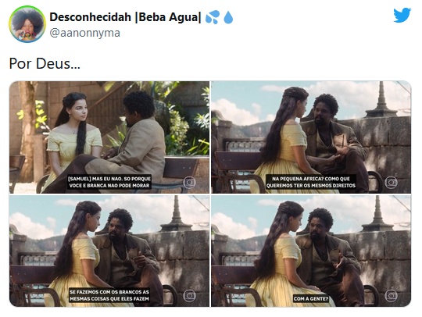Image resolution: width=422 pixels, height=317 pixels.
Task: Click subtitle 'Na Pequena Africa? Como que'
Action: [311, 179]
